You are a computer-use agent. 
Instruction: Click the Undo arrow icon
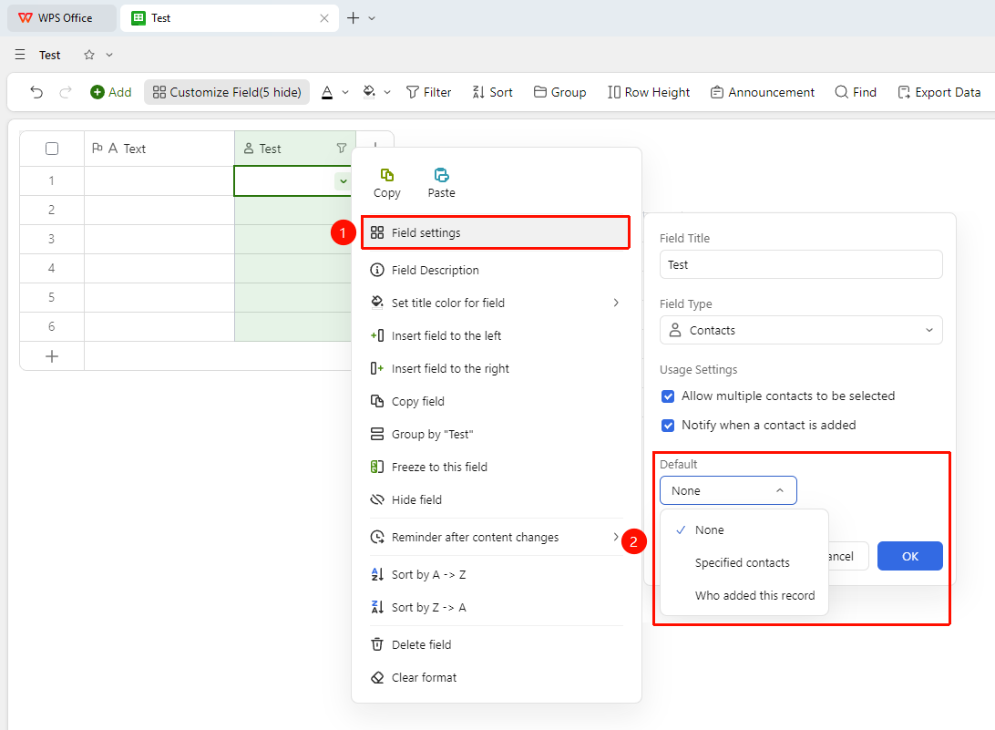36,93
